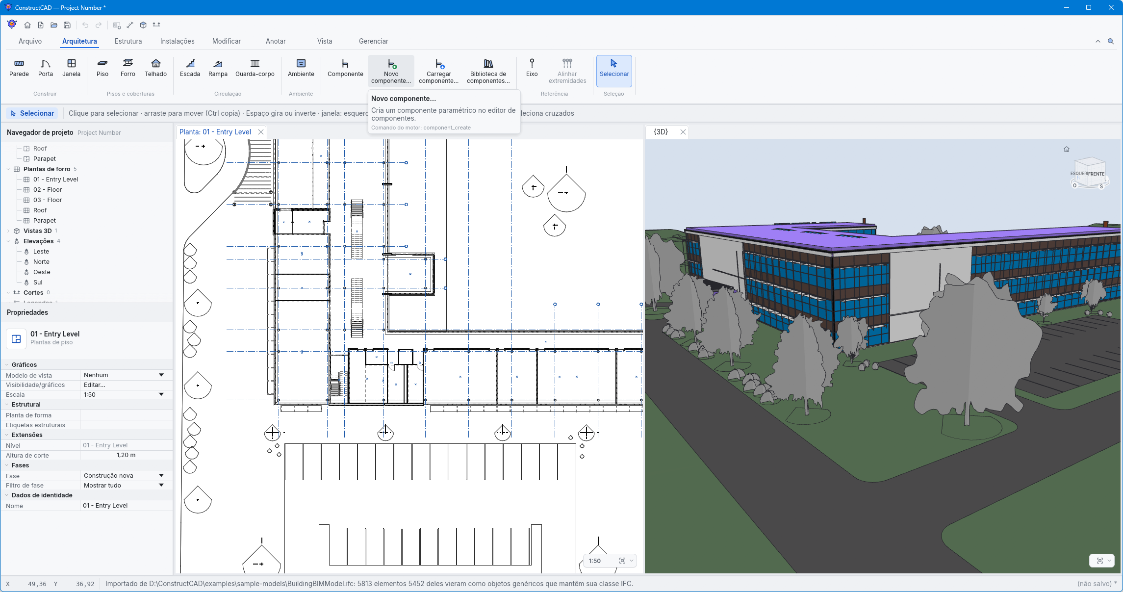Viewport: 1123px width, 592px height.
Task: Click the search icon at ribbon right
Action: point(1111,41)
